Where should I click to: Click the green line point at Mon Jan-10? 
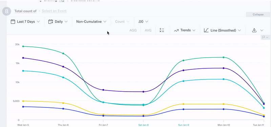(x=224, y=57)
